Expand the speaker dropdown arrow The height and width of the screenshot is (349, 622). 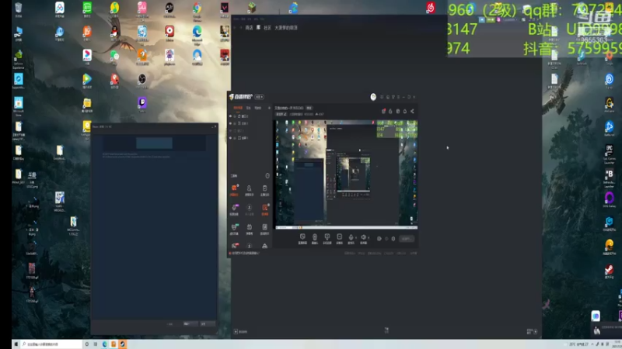coord(368,238)
